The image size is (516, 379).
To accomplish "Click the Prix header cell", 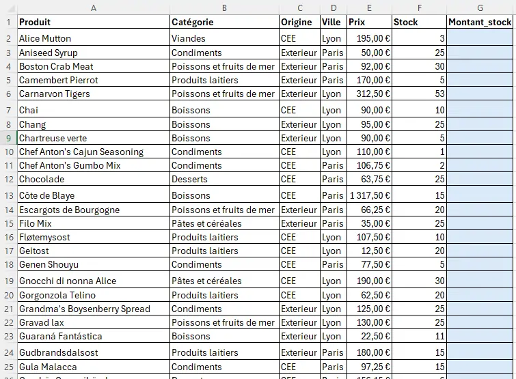I will click(x=369, y=22).
